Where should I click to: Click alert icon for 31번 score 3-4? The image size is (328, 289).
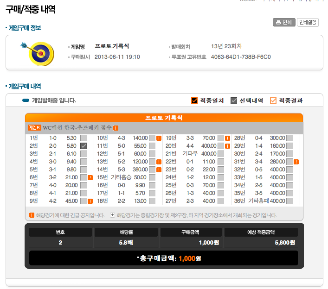[x=296, y=162]
